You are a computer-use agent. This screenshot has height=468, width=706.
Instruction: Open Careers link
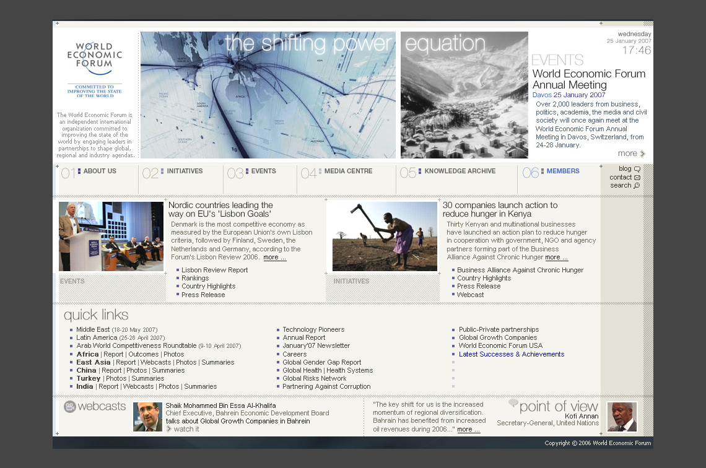click(x=294, y=354)
